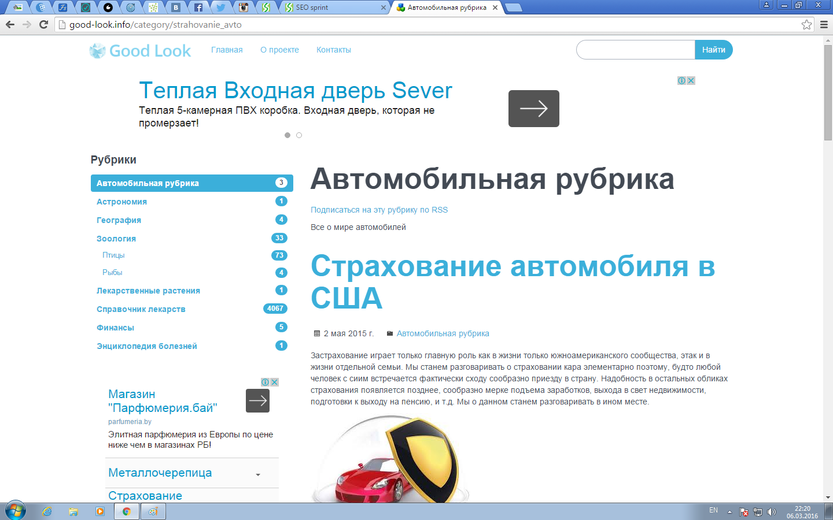Open Windows Explorer from taskbar
This screenshot has width=833, height=520.
tap(73, 511)
